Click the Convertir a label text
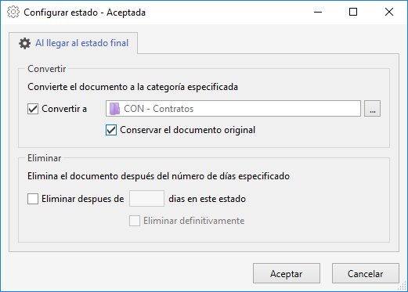 64,109
